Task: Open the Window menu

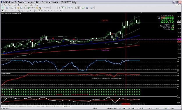Action: point(31,5)
